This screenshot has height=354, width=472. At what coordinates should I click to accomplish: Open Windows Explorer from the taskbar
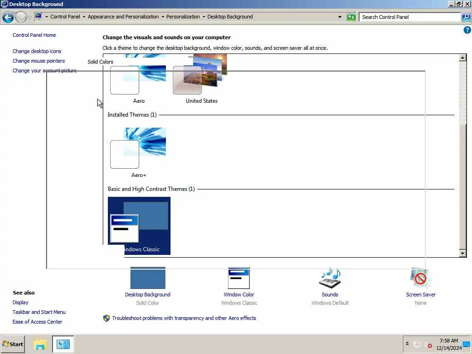click(40, 344)
